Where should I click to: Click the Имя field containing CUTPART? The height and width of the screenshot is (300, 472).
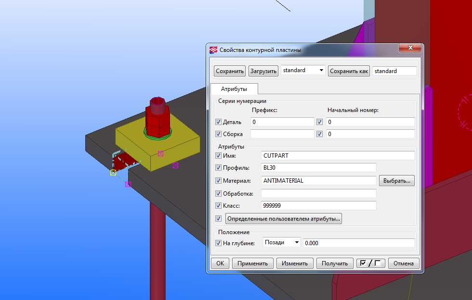tap(338, 156)
